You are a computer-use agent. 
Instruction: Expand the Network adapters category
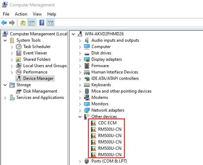click(x=80, y=111)
